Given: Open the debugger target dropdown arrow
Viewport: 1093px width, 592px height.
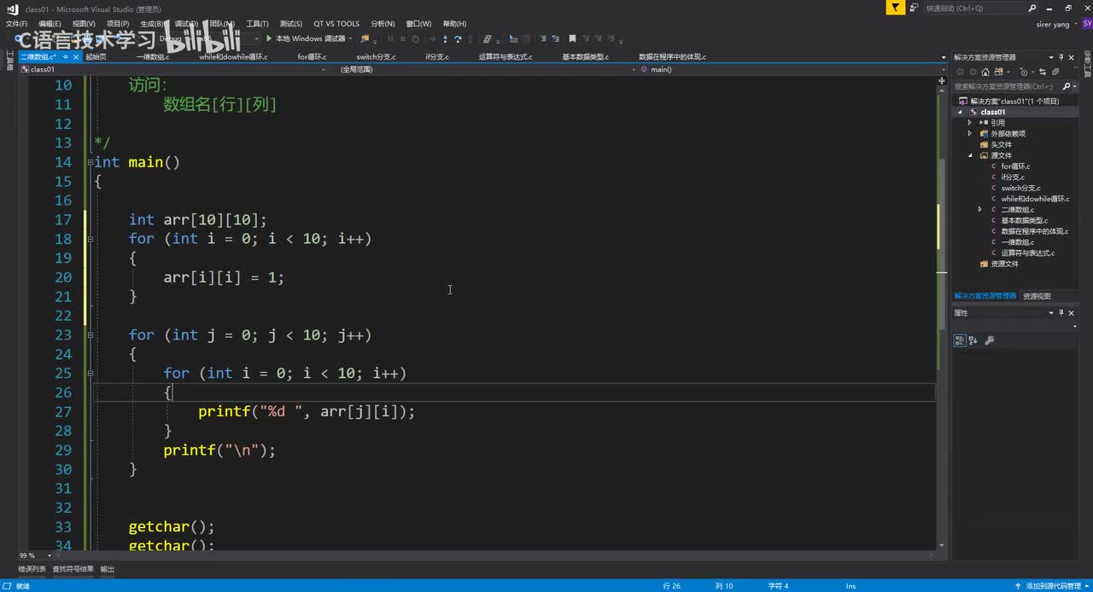Looking at the screenshot, I should (351, 38).
